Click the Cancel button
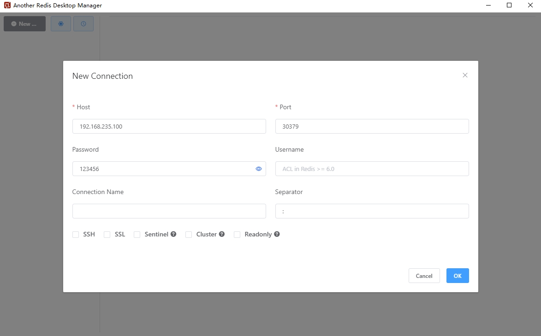This screenshot has width=541, height=336. 424,276
